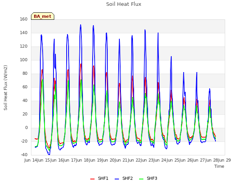The image size is (248, 186).
Task: Click the Jun 17 x-axis tick label
Action: (x=70, y=160)
